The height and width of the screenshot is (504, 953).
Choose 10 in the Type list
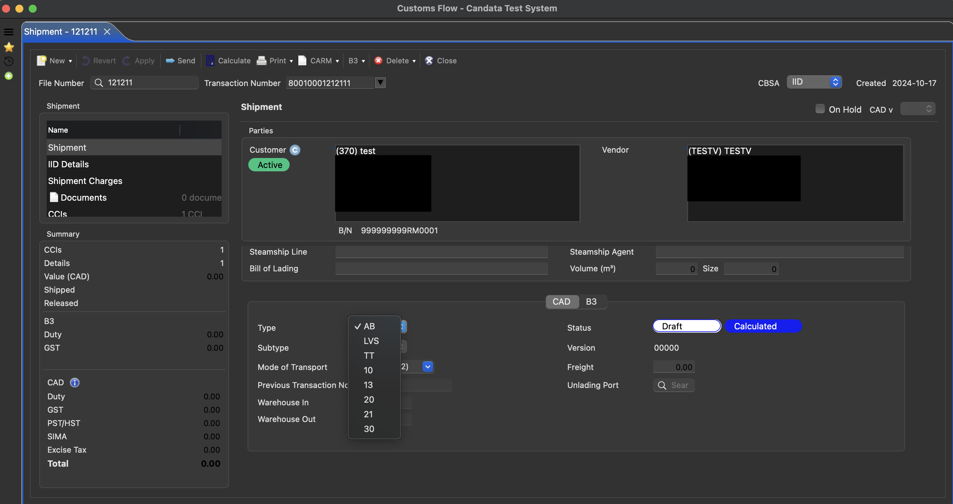(x=374, y=370)
